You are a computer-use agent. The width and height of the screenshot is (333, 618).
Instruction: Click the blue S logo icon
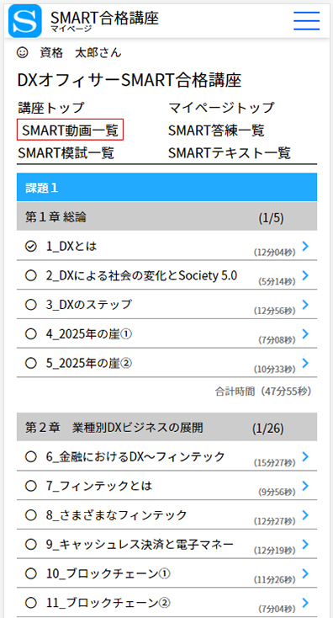(24, 21)
